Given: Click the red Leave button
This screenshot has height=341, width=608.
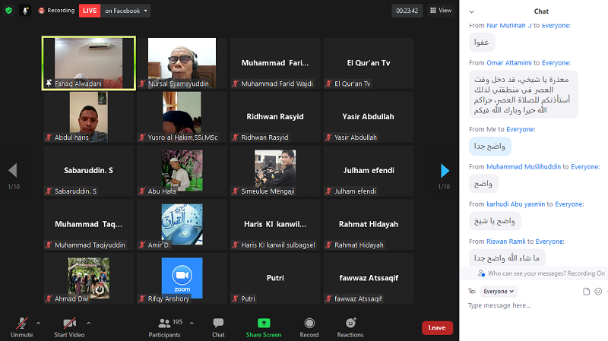Looking at the screenshot, I should click(x=437, y=328).
